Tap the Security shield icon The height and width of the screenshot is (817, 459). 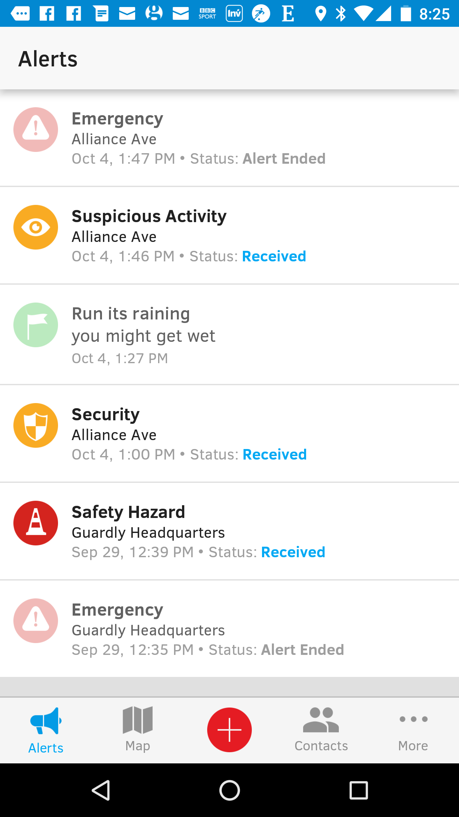click(36, 425)
